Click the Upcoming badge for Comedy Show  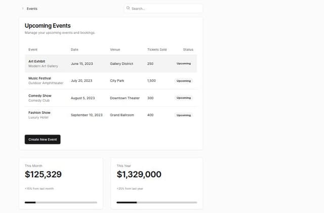(184, 98)
